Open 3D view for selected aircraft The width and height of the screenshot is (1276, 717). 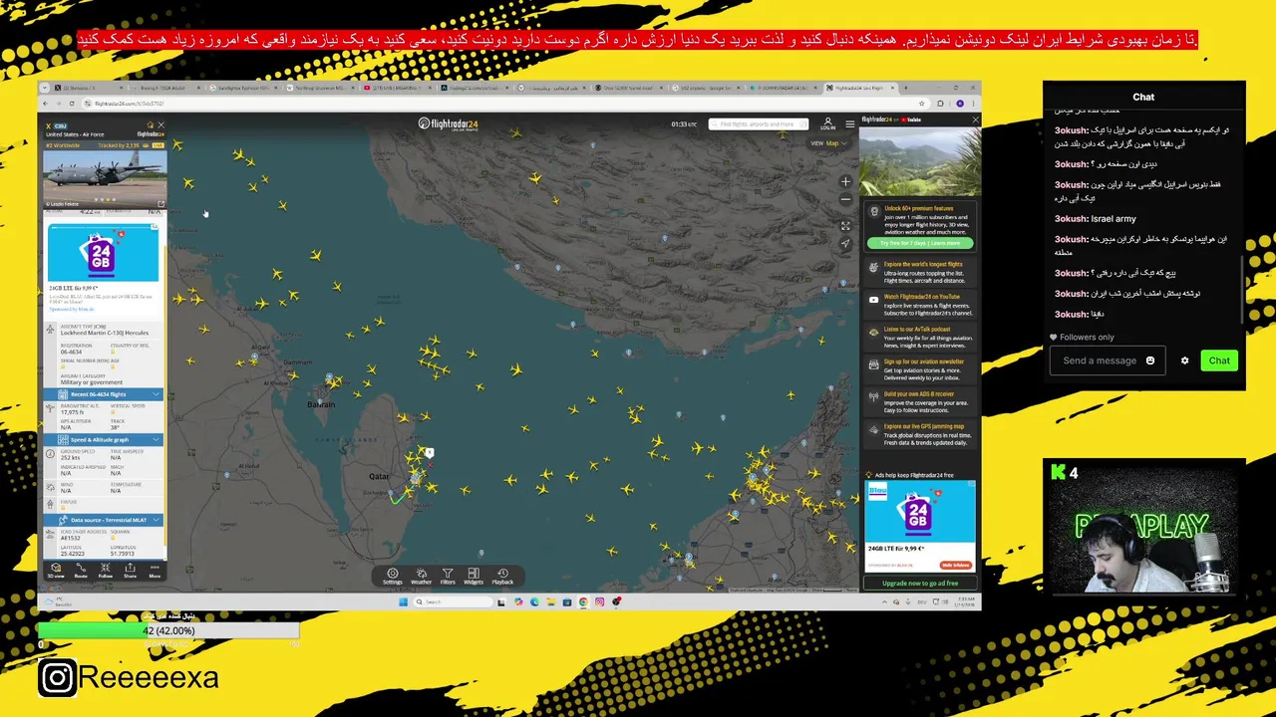coord(56,570)
